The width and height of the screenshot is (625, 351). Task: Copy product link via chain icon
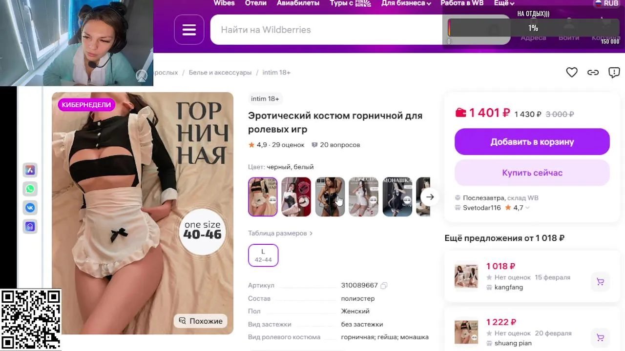593,72
